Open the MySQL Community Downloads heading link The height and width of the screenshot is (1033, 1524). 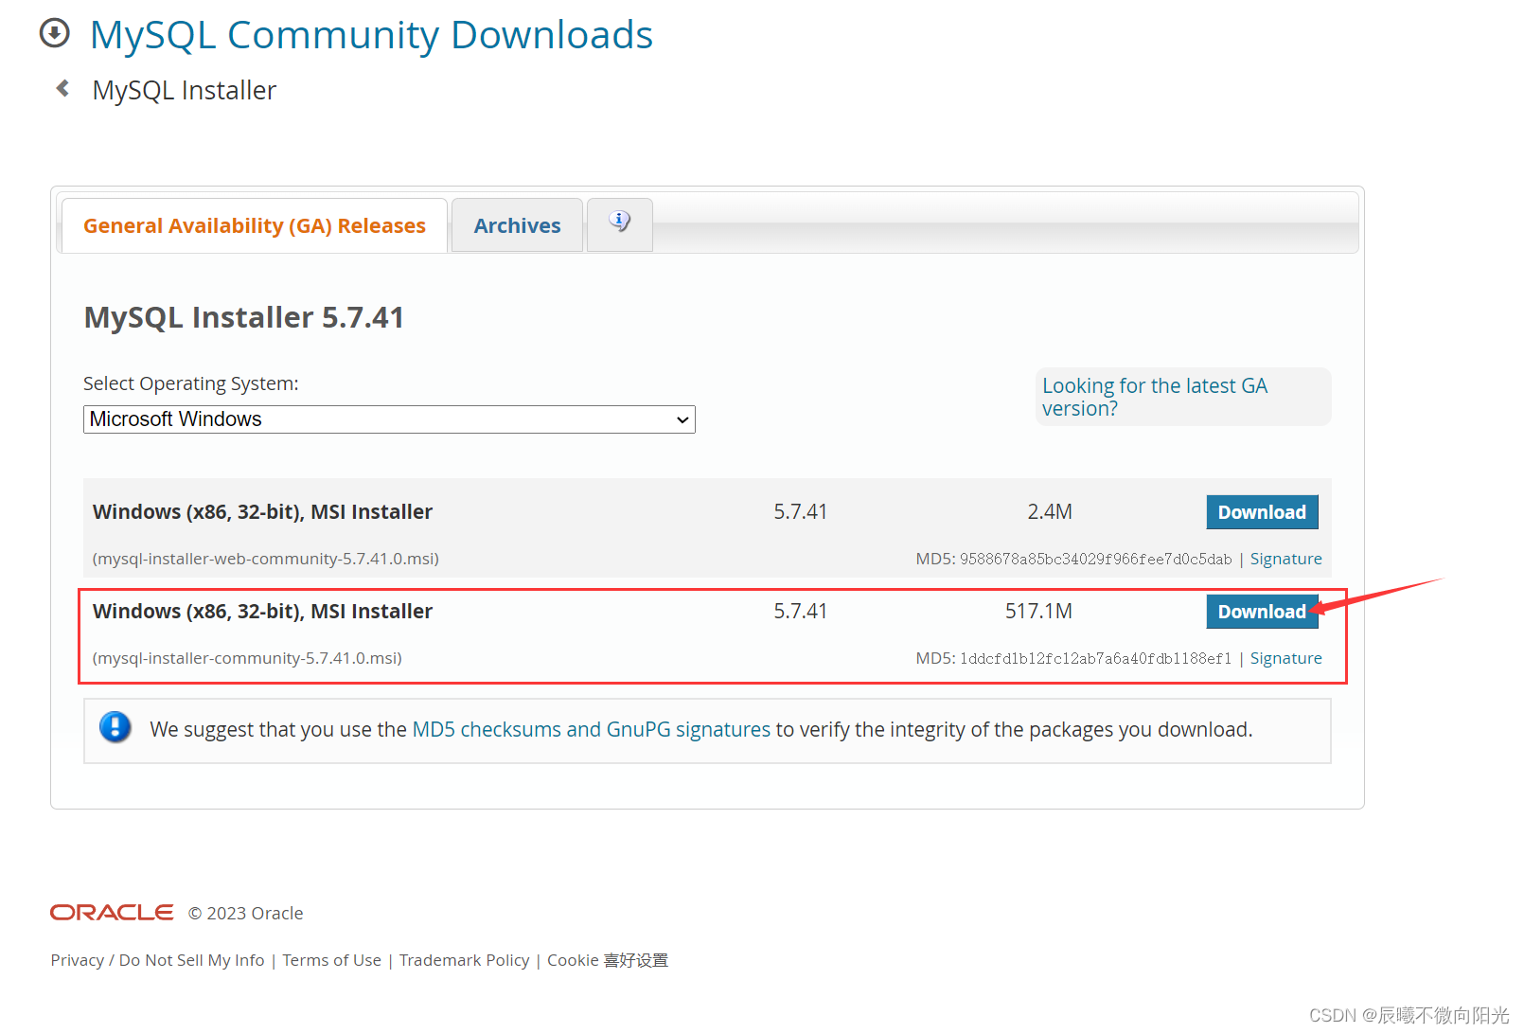371,35
